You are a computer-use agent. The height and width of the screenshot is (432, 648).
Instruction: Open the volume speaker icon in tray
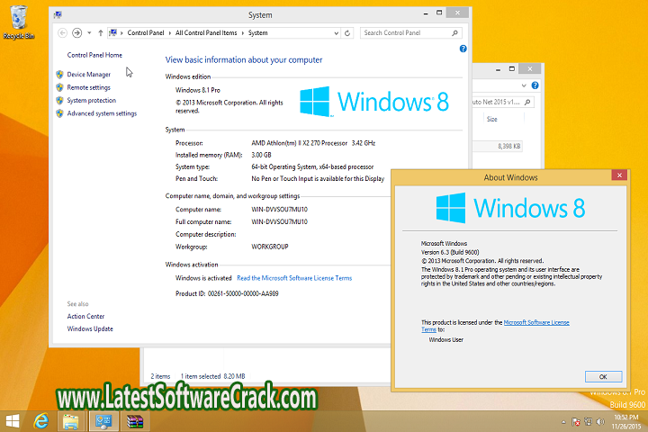click(600, 422)
